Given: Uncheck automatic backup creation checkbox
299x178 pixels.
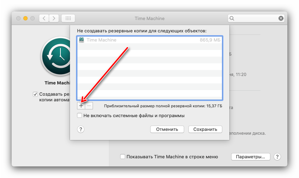Looking at the screenshot, I should pos(35,94).
